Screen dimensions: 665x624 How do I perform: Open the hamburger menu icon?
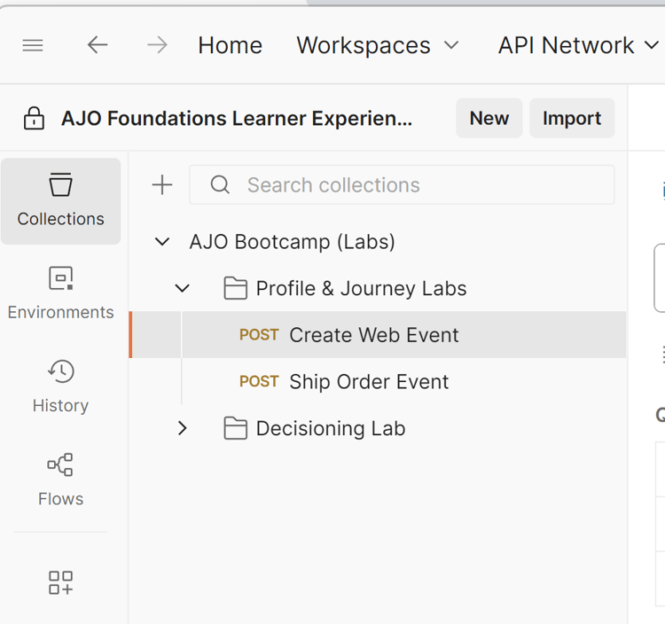33,45
